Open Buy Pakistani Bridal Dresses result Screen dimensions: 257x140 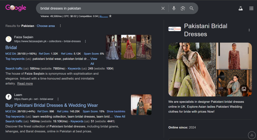tap(52, 105)
